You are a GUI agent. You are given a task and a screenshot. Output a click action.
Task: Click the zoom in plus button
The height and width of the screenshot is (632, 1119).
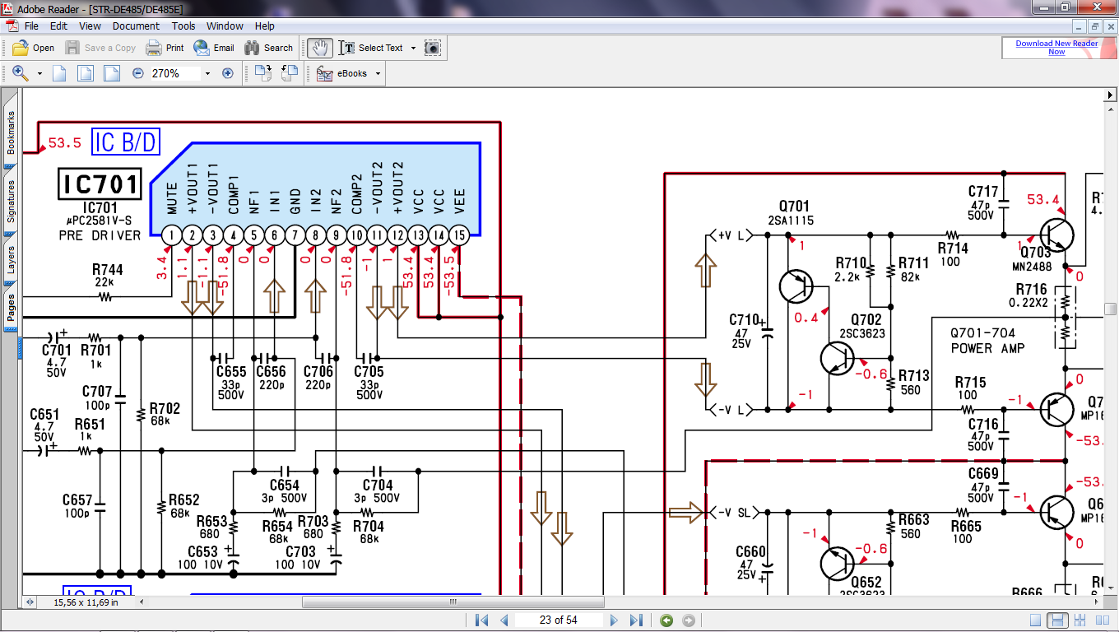click(x=228, y=73)
